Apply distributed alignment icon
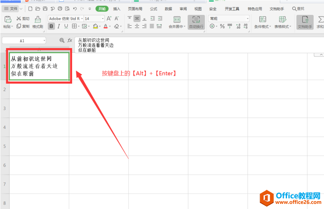The image size is (324, 209). click(x=159, y=26)
